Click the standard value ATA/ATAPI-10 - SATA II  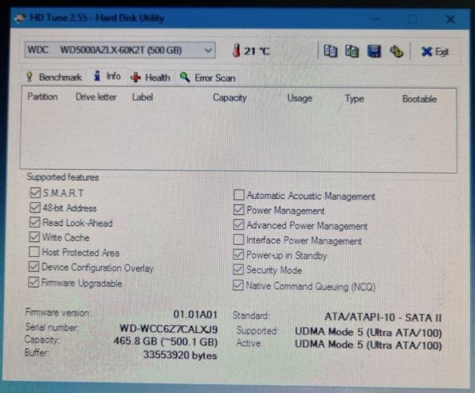pos(383,317)
